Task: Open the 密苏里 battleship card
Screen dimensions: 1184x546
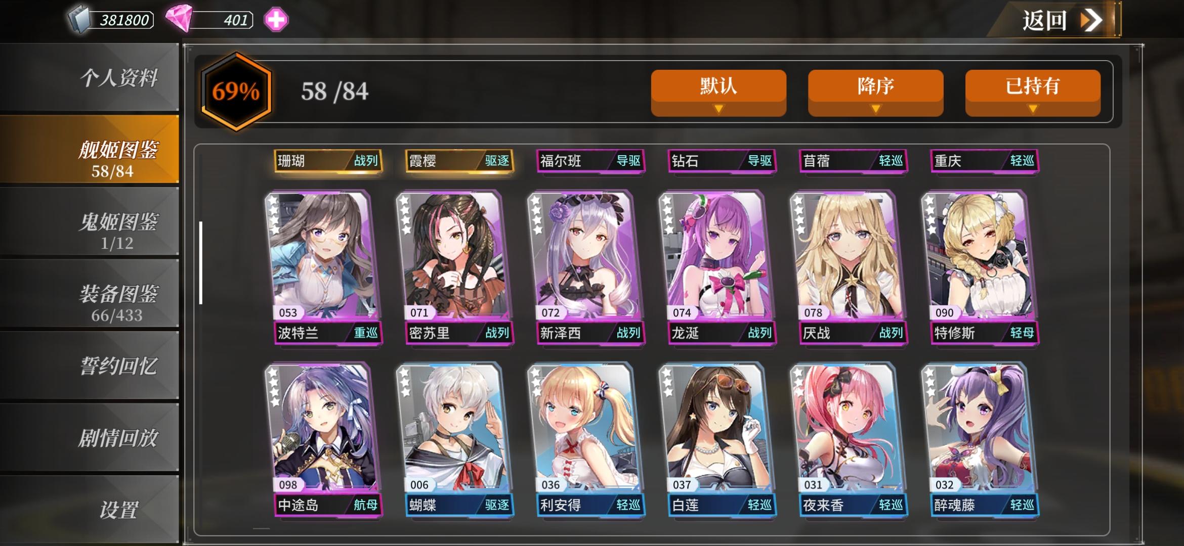Action: tap(455, 267)
